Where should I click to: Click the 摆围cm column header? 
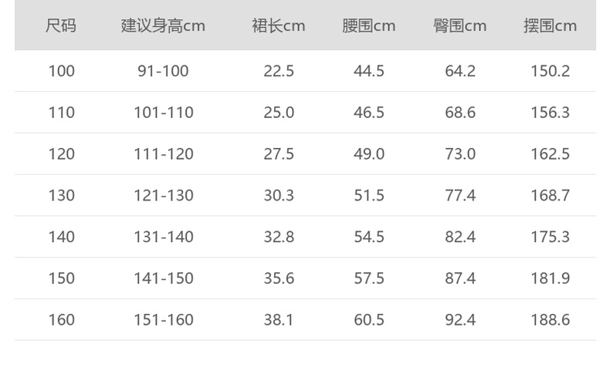click(x=550, y=25)
